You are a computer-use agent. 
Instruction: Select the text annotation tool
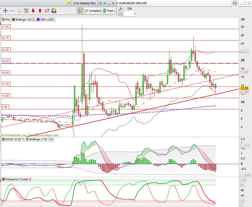pos(26,11)
